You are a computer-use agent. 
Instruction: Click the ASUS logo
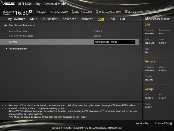[9, 4]
